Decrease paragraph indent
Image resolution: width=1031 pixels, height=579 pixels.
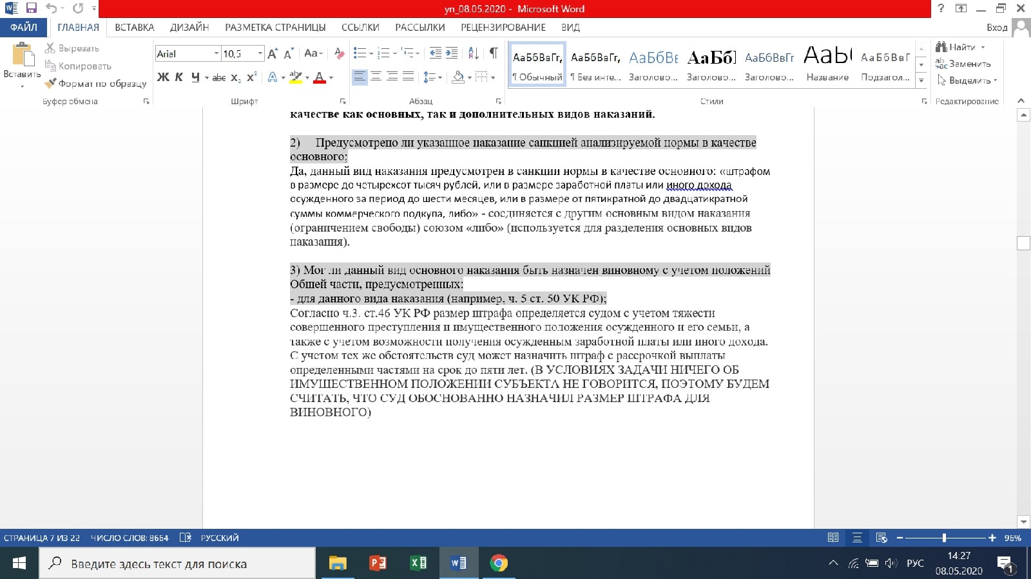tap(436, 53)
